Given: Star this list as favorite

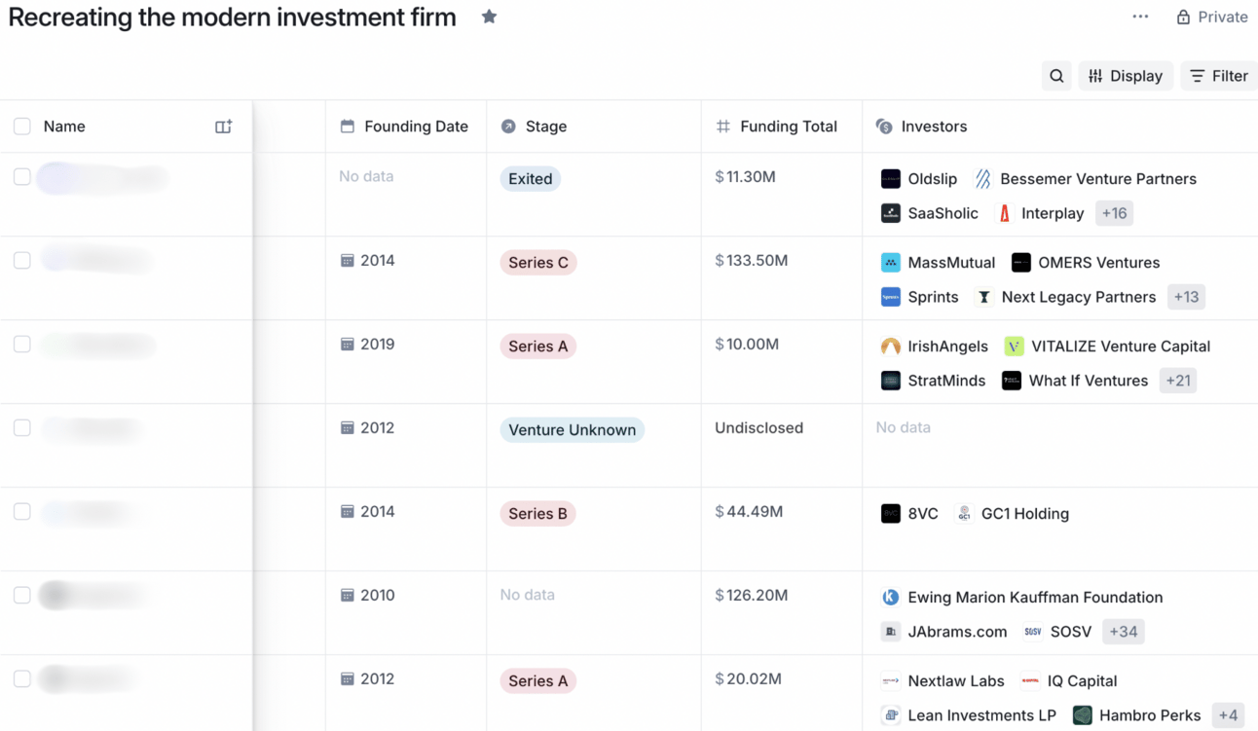Looking at the screenshot, I should pos(489,17).
